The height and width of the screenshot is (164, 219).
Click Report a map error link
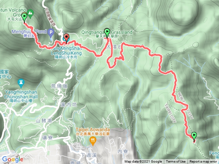click(x=203, y=162)
